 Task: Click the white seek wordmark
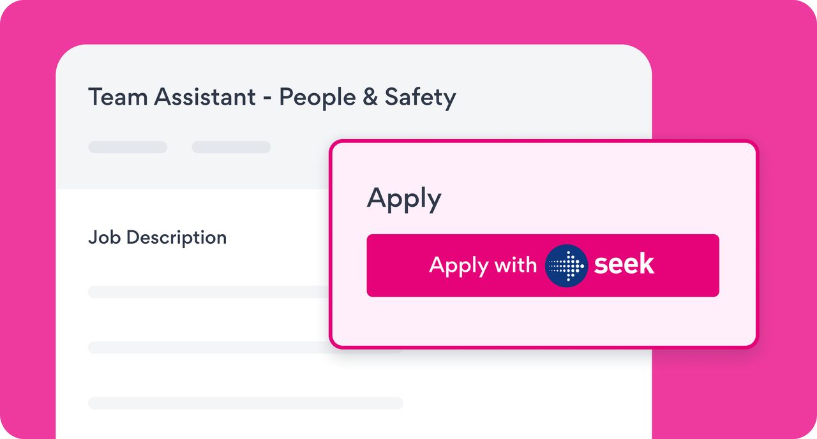click(624, 265)
